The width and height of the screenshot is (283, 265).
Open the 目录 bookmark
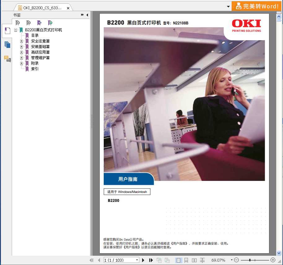(35, 36)
